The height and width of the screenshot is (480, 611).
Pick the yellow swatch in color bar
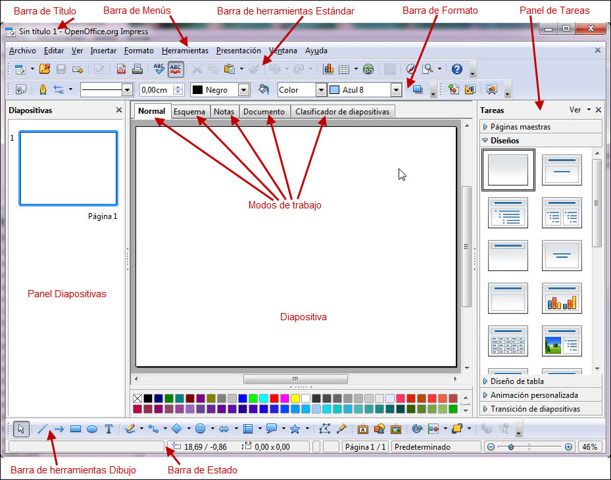pyautogui.click(x=295, y=398)
